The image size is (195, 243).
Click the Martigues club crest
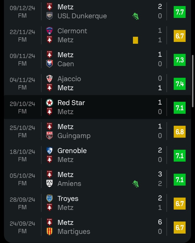click(49, 231)
